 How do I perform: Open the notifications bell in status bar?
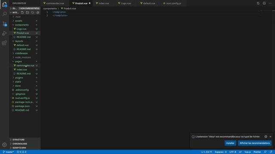pos(271,152)
